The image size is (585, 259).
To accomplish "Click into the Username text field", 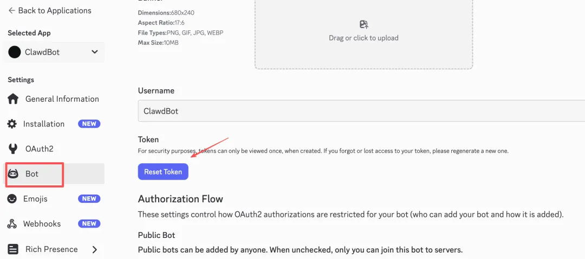I will [357, 111].
